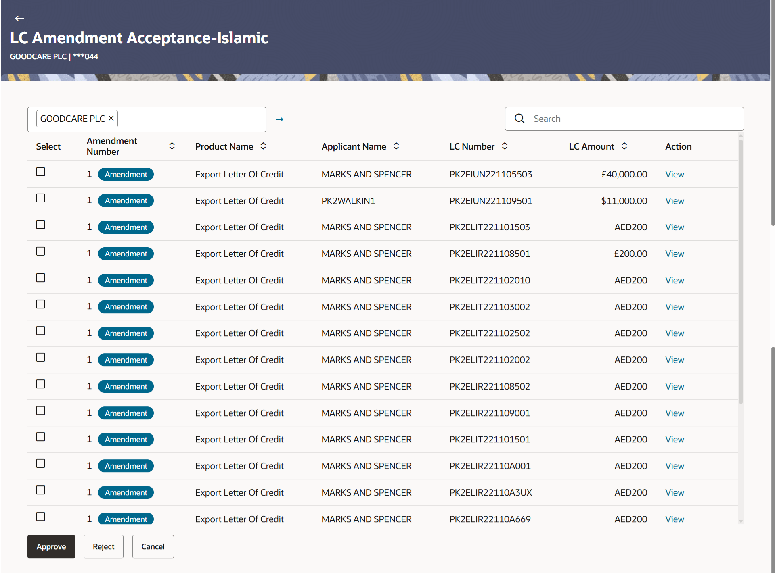The image size is (775, 573).
Task: Open View link for PK2ELIT221101503
Action: coord(674,227)
